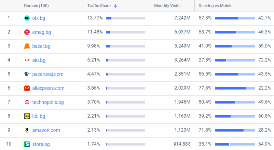The image size is (274, 150).
Task: Sort by Monthly Visits column header
Action: tap(167, 6)
